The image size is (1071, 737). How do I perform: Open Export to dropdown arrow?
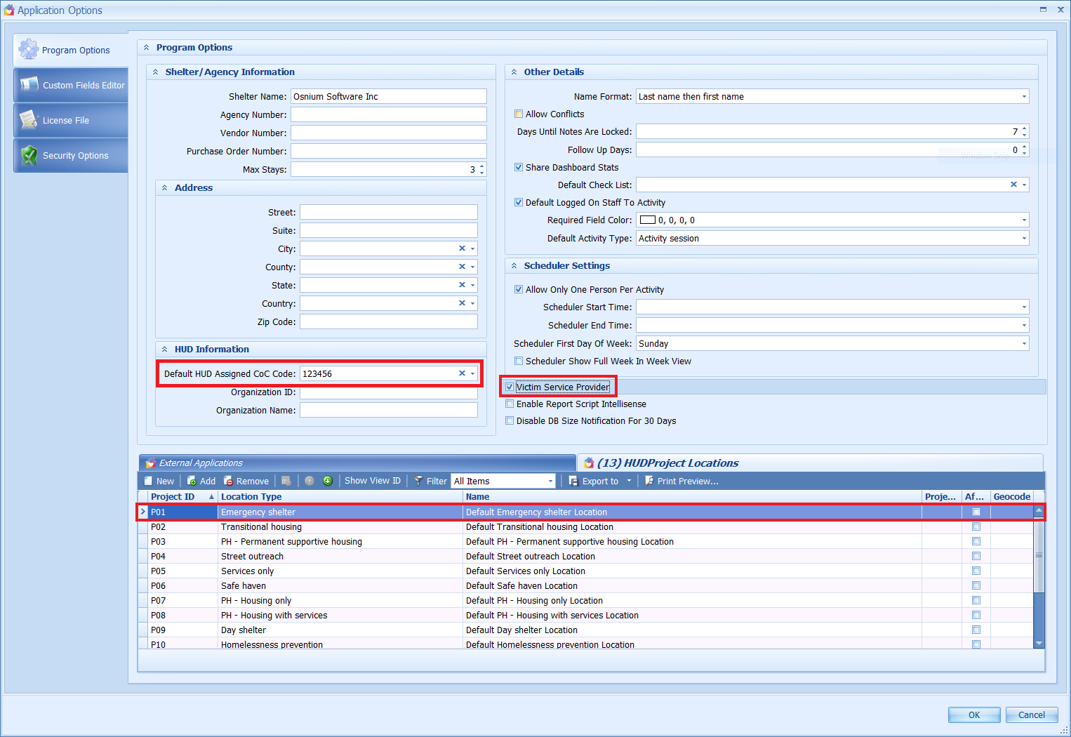tap(629, 481)
